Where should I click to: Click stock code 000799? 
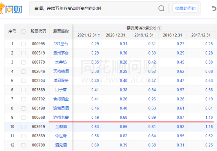coord(38,145)
